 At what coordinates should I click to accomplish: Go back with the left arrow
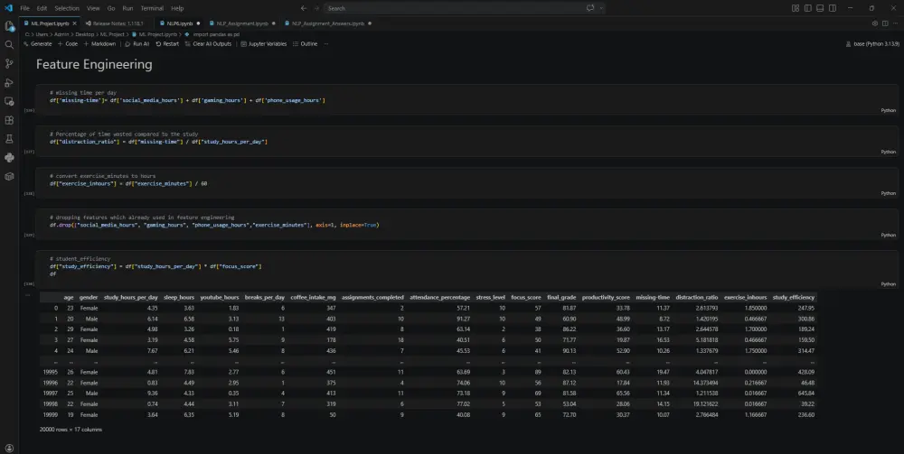[x=304, y=8]
